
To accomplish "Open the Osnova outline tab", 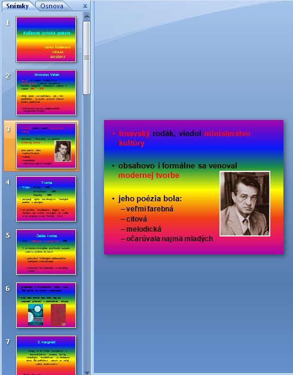I will click(52, 6).
